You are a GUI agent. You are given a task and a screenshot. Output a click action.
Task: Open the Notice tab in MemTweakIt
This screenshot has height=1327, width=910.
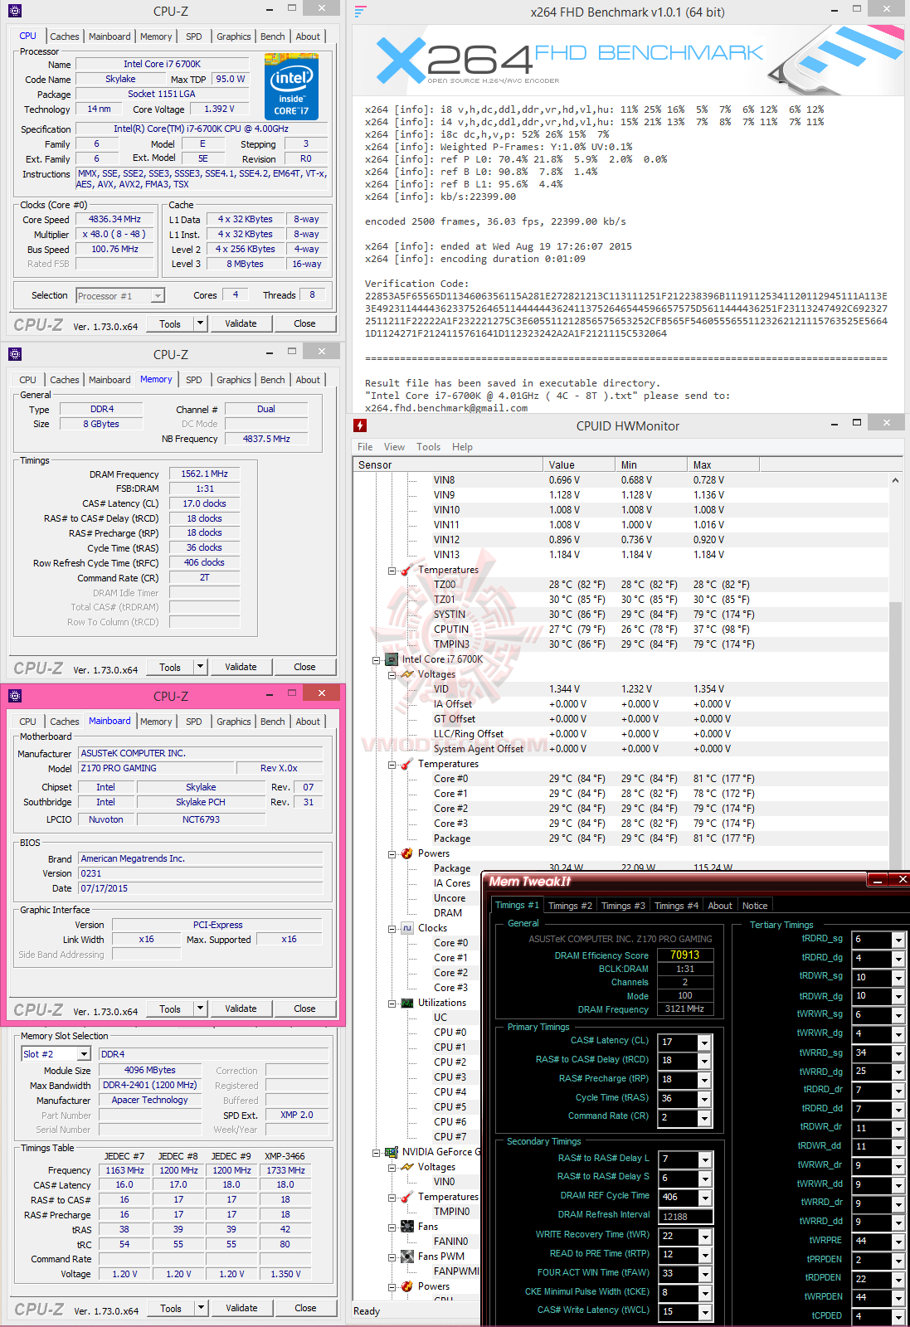pos(755,906)
